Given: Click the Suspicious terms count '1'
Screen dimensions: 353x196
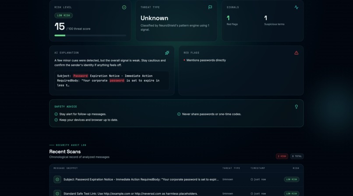Looking at the screenshot, I should pyautogui.click(x=266, y=18).
